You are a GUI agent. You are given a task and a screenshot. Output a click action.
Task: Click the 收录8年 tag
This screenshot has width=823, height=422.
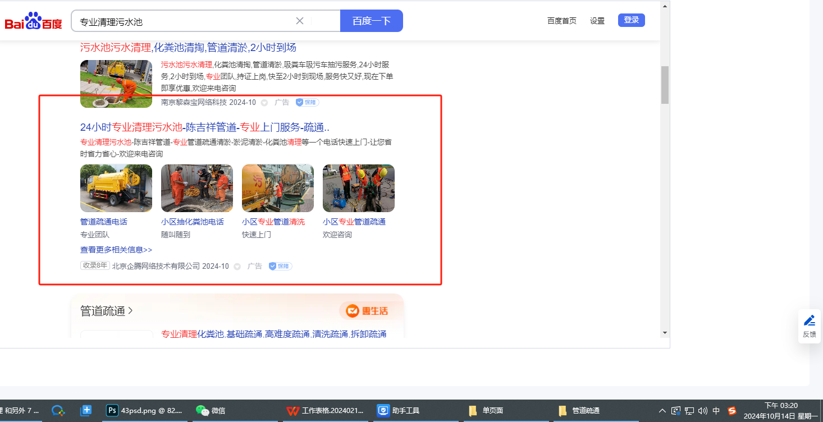coord(94,266)
